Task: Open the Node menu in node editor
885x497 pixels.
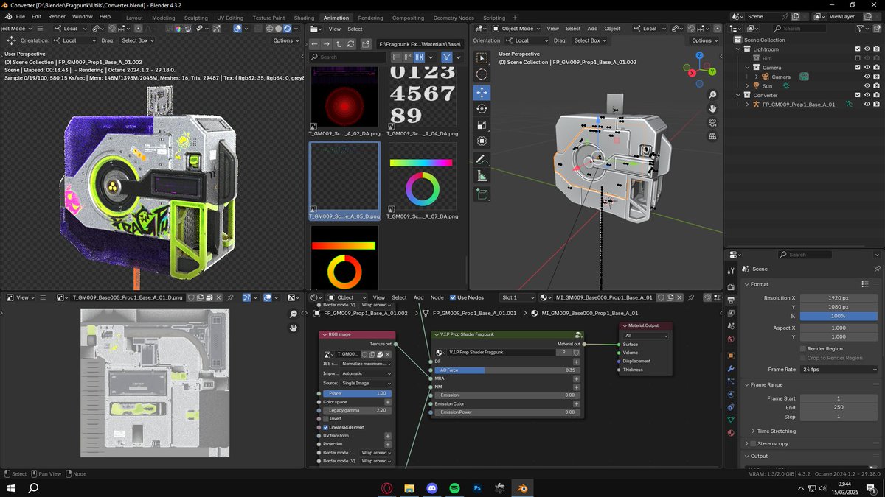Action: click(437, 297)
